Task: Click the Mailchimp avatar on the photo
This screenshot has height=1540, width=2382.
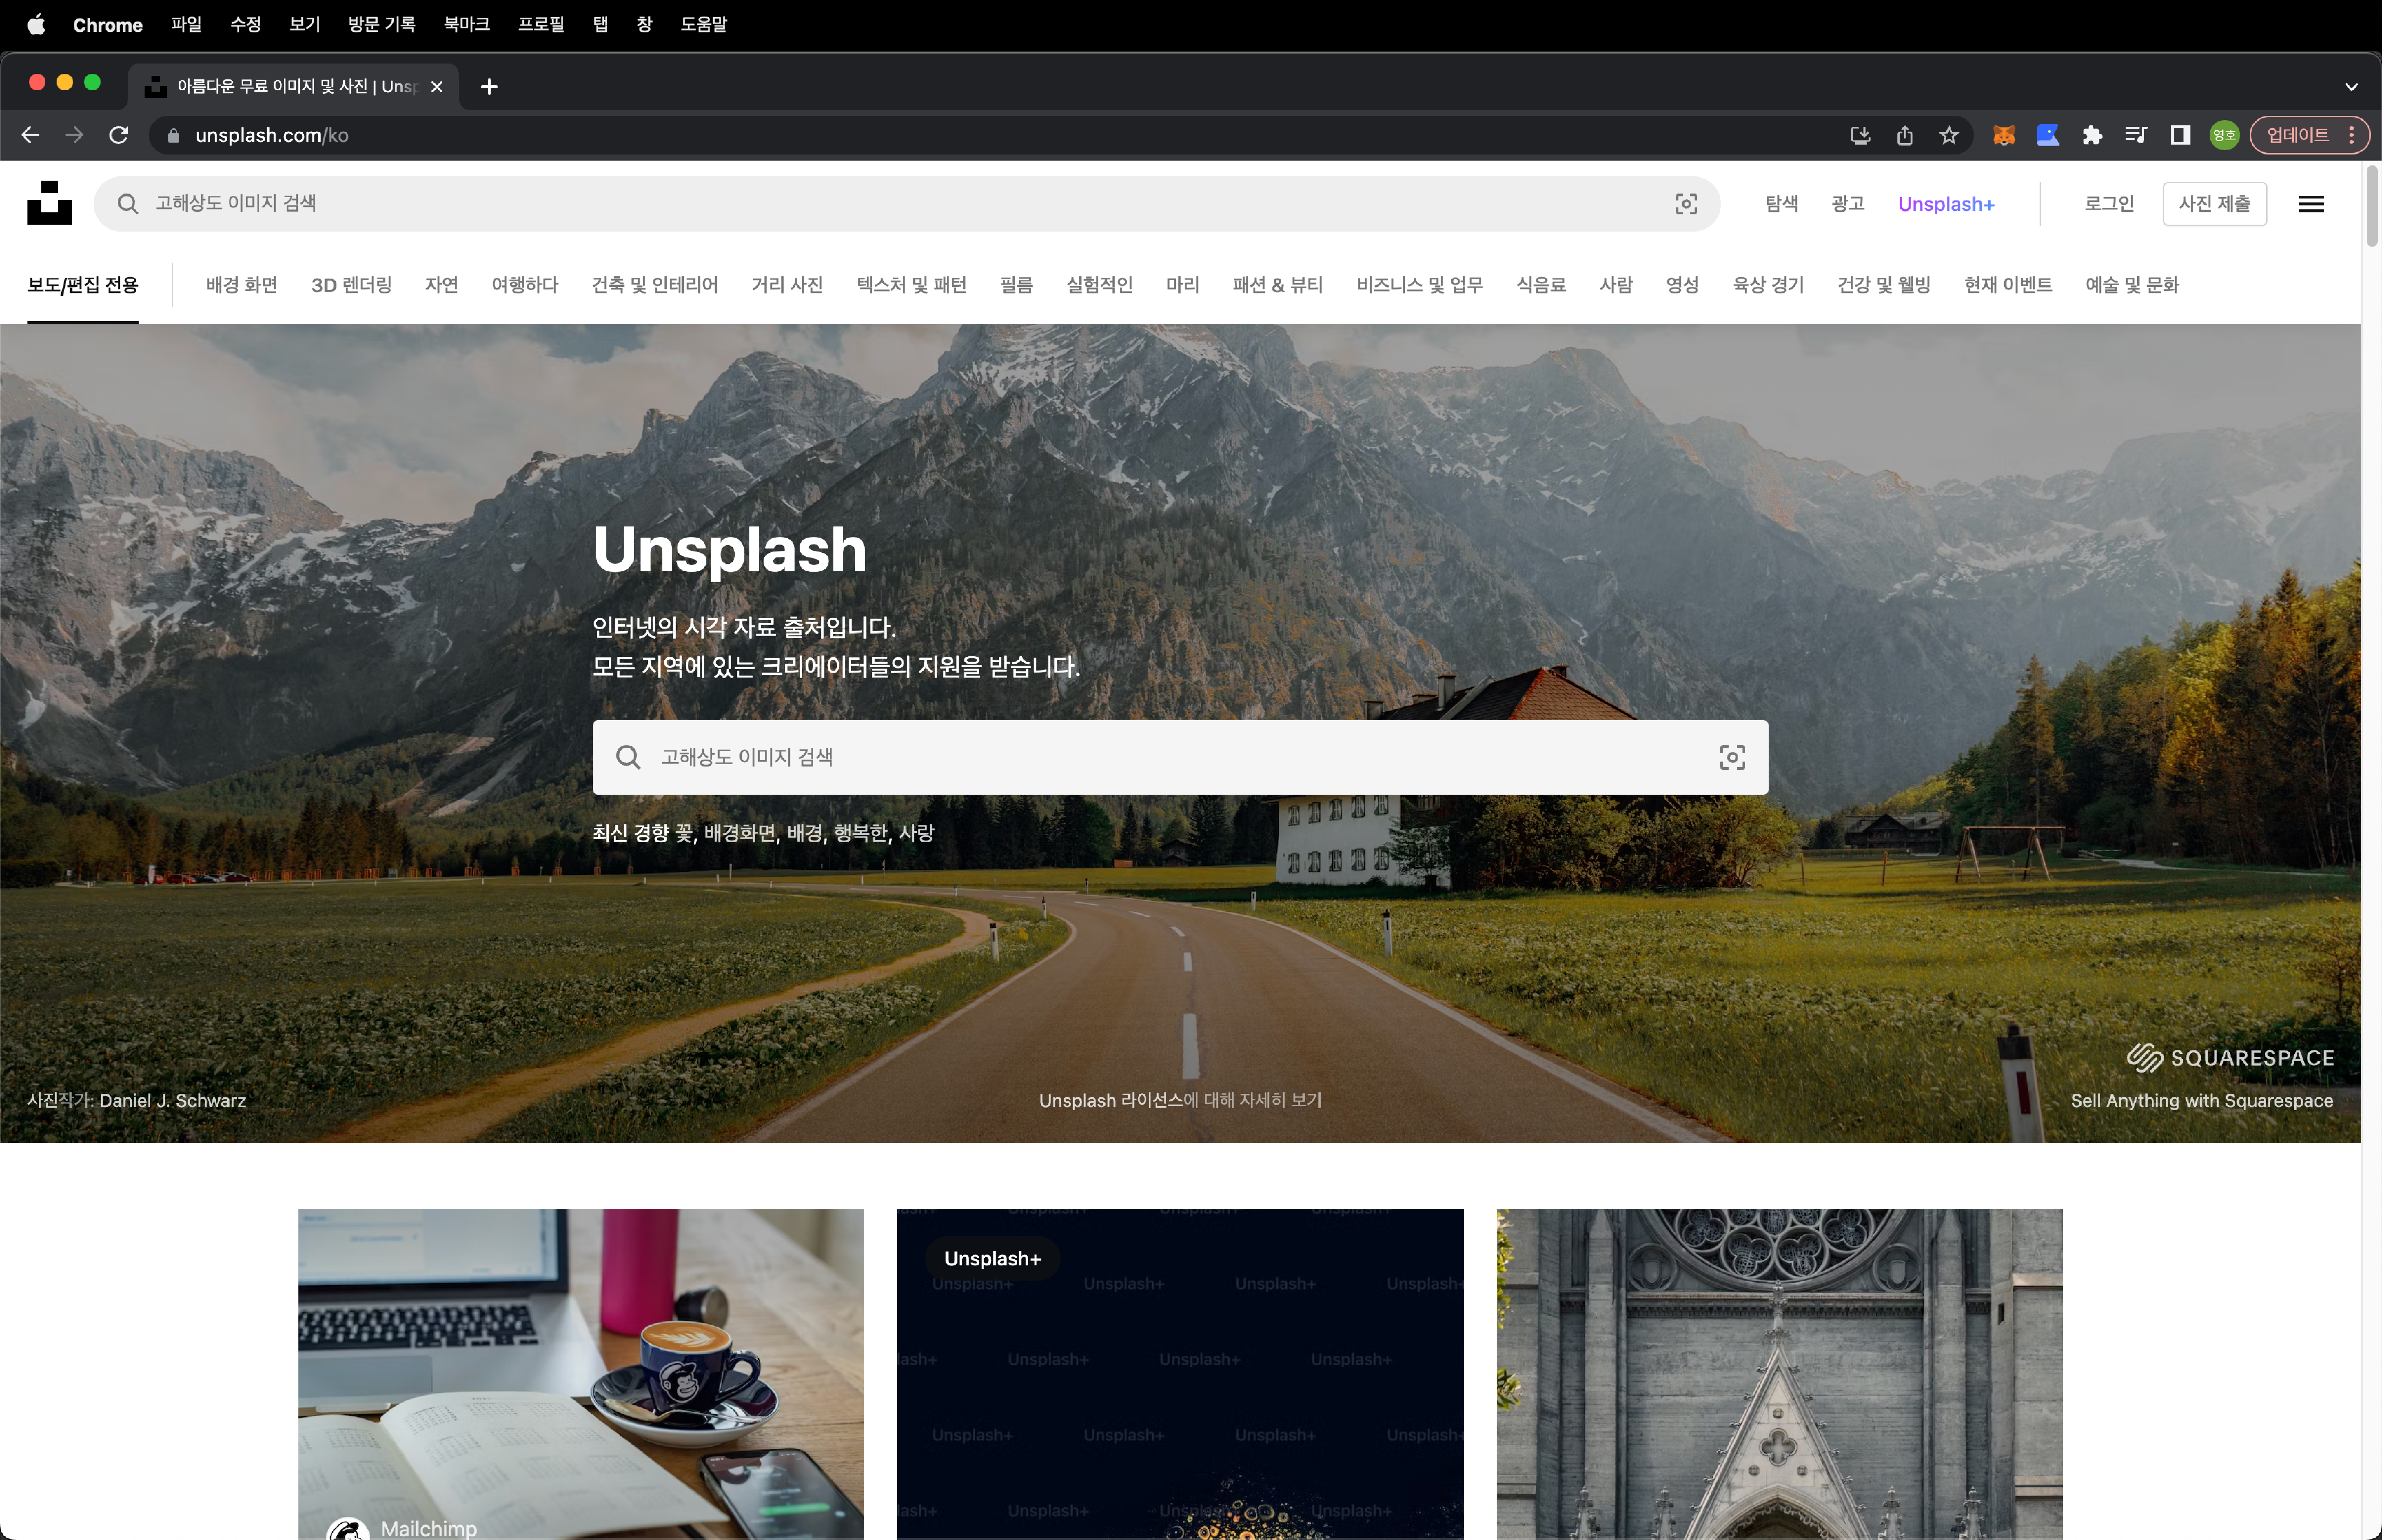Action: click(x=348, y=1529)
